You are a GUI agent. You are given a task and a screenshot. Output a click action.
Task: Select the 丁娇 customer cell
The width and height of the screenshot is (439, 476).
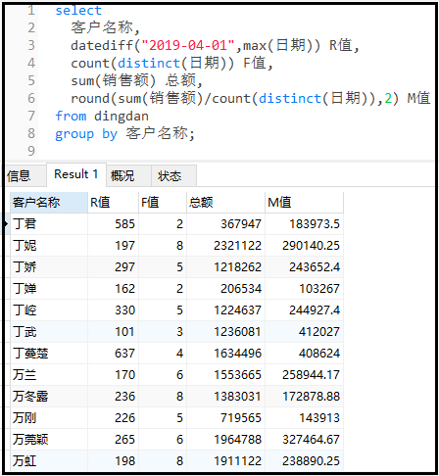(49, 267)
